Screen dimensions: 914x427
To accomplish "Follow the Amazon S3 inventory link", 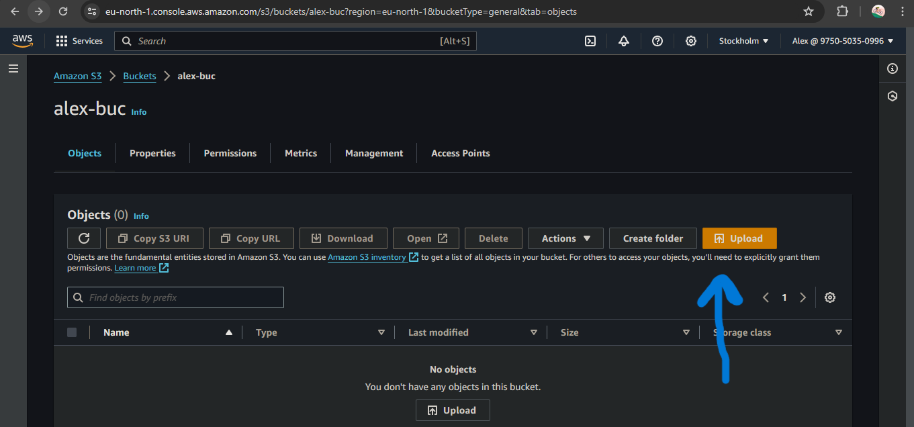I will click(x=367, y=257).
